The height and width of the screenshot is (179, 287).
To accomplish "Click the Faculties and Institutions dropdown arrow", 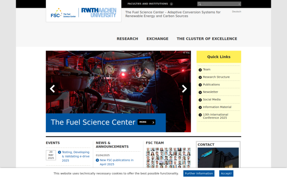I will point(171,4).
